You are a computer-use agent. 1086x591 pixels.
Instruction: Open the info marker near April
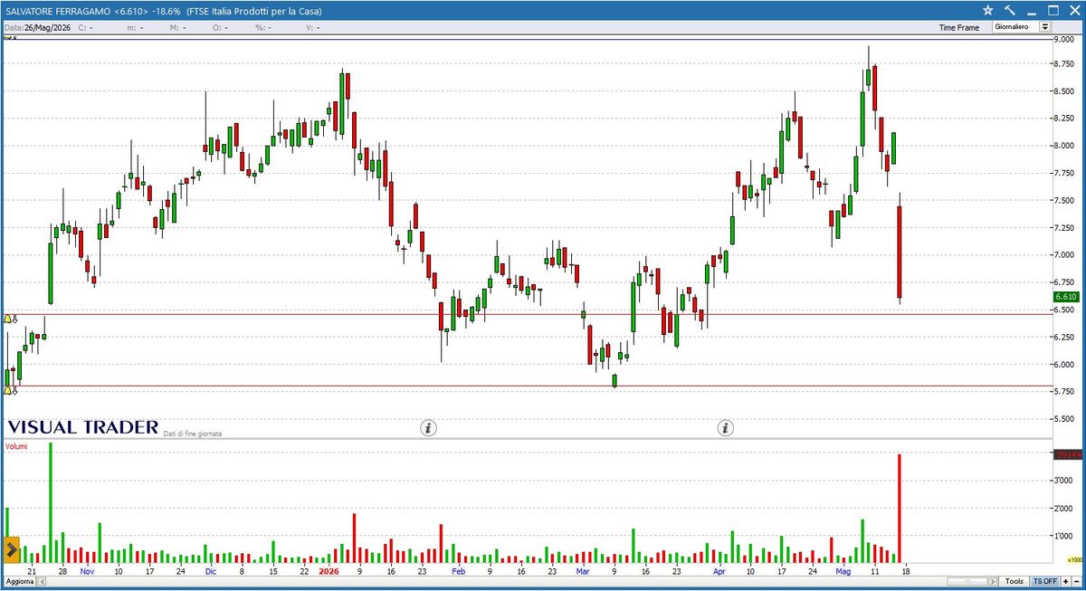tap(726, 426)
